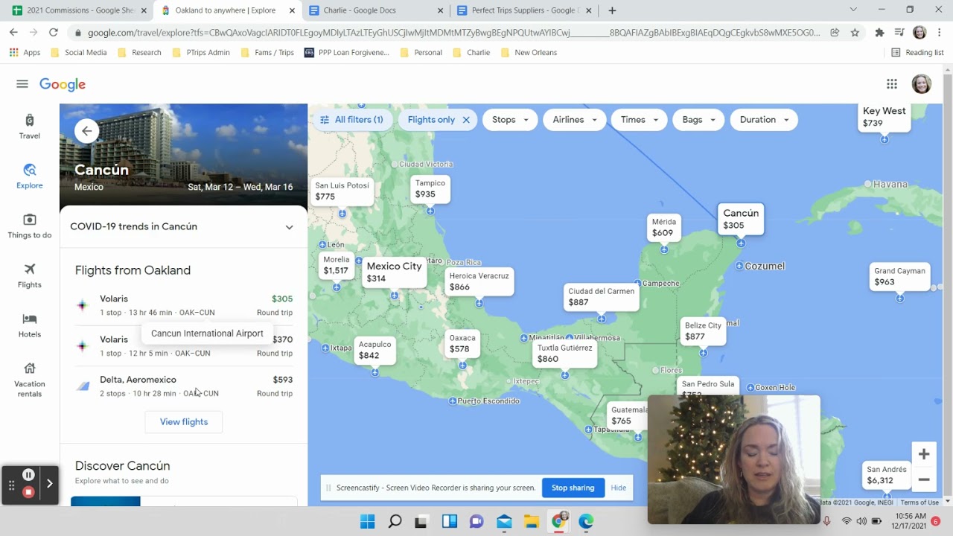Open Hotels in the sidebar
953x536 pixels.
30,325
